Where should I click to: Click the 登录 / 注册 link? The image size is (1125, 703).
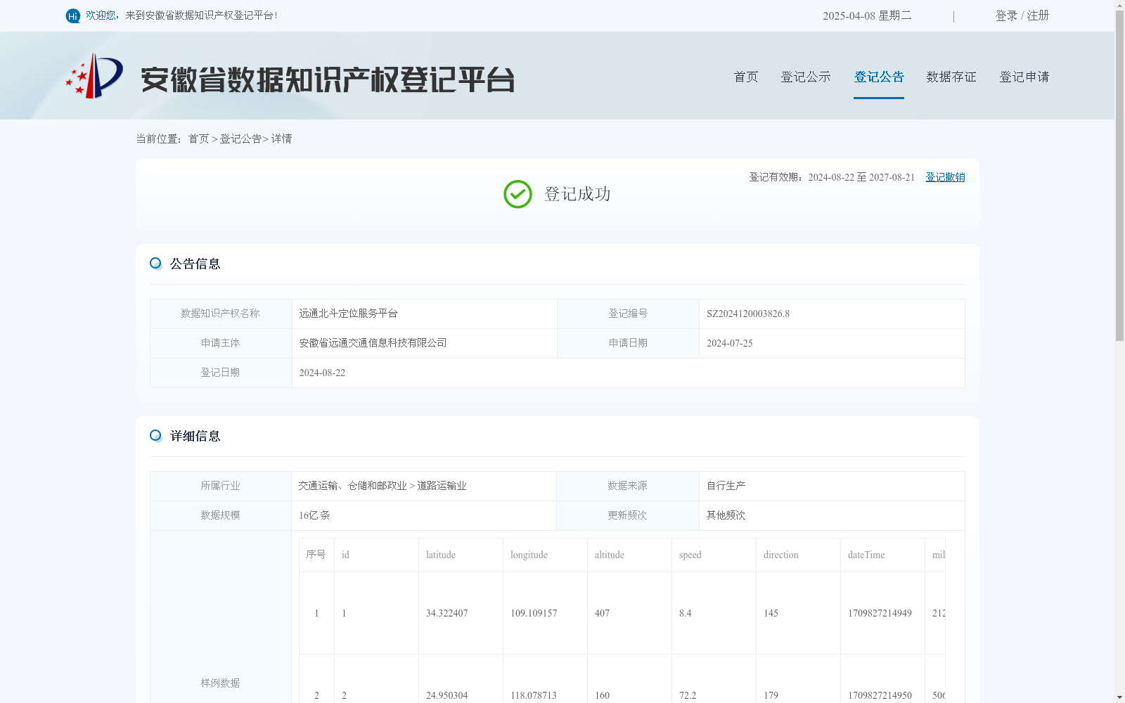[x=1022, y=15]
